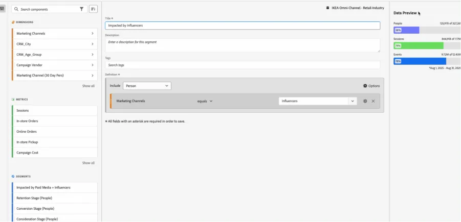Expand the CRM_Age_Group dimension chevron
The width and height of the screenshot is (461, 222).
(92, 55)
